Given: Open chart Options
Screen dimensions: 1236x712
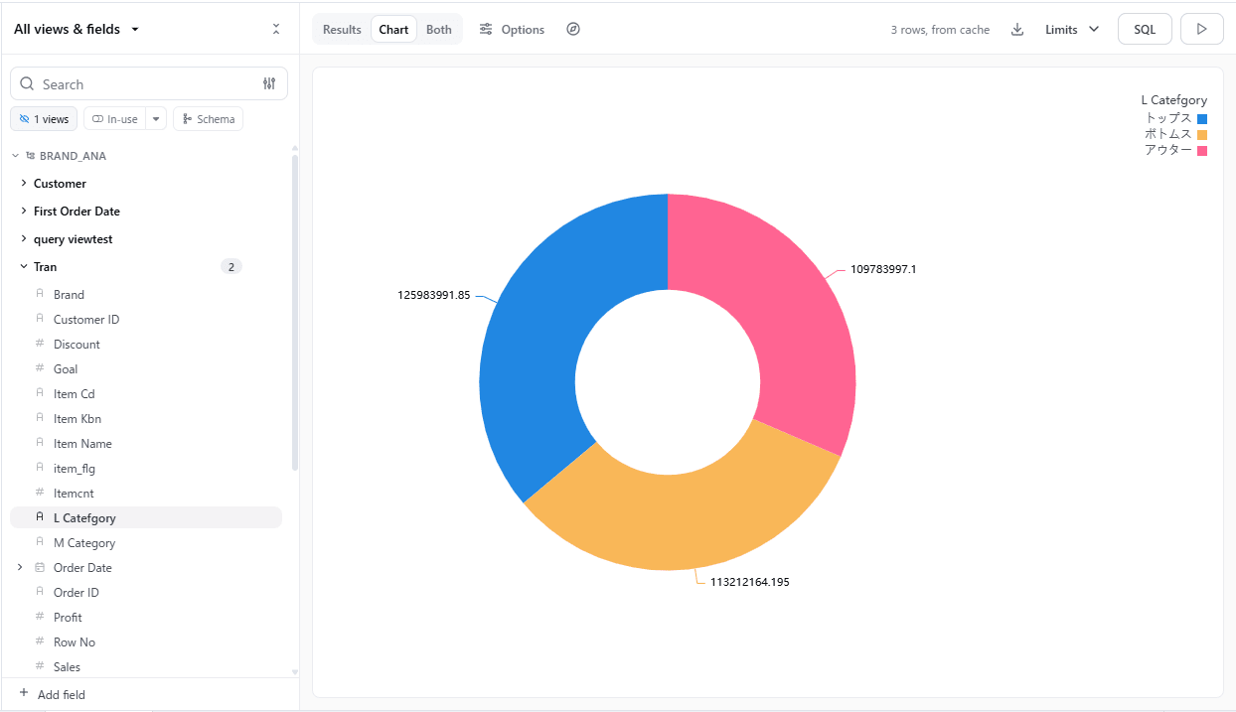Looking at the screenshot, I should pos(512,30).
